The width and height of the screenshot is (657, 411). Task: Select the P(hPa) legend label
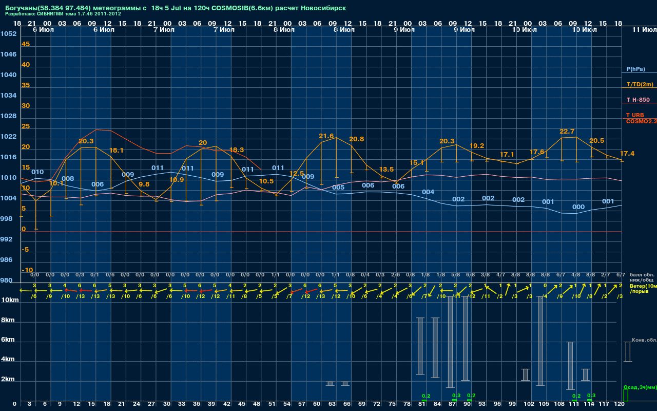pyautogui.click(x=636, y=69)
